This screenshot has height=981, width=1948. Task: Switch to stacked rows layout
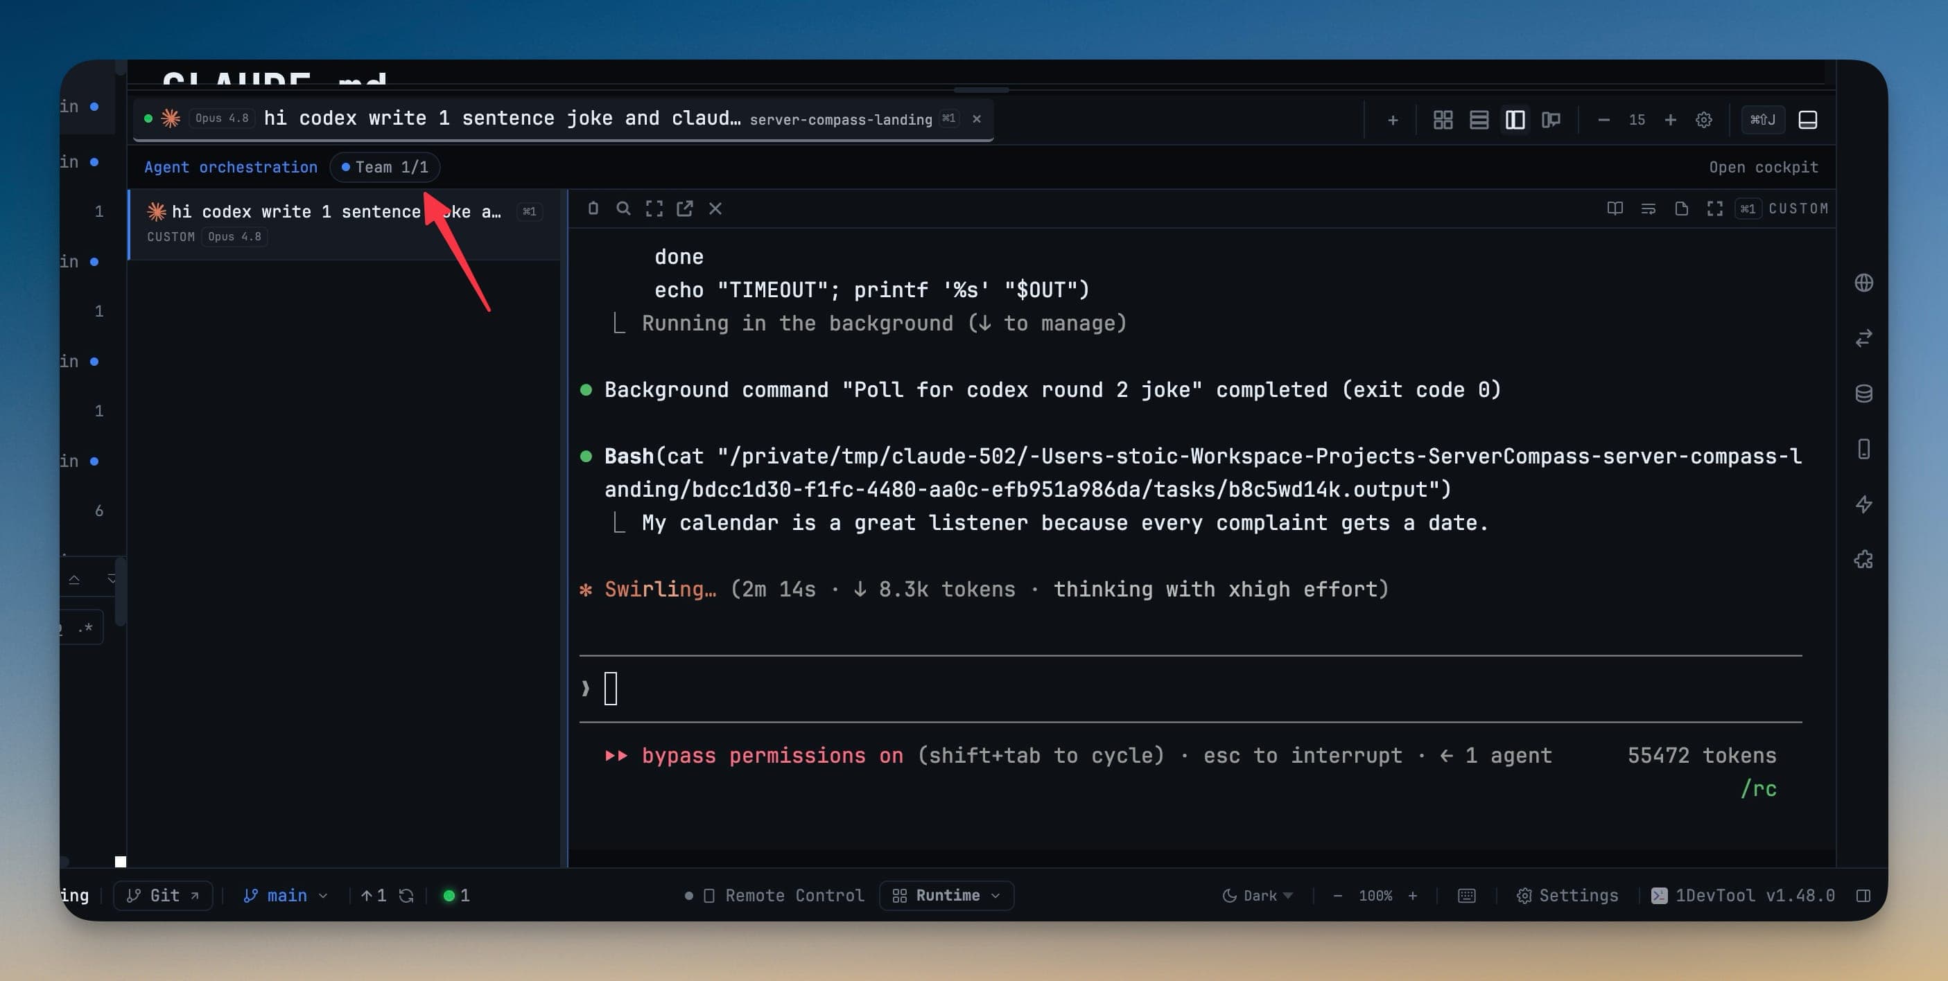click(1479, 119)
